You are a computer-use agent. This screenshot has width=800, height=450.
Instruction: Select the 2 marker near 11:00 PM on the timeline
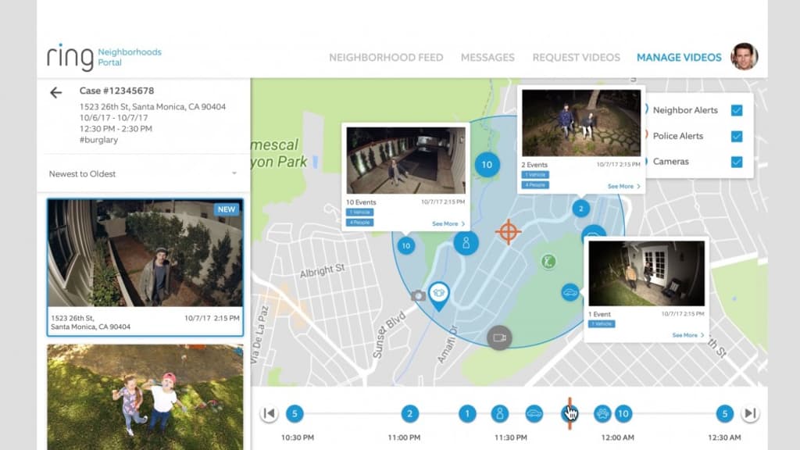click(x=409, y=413)
